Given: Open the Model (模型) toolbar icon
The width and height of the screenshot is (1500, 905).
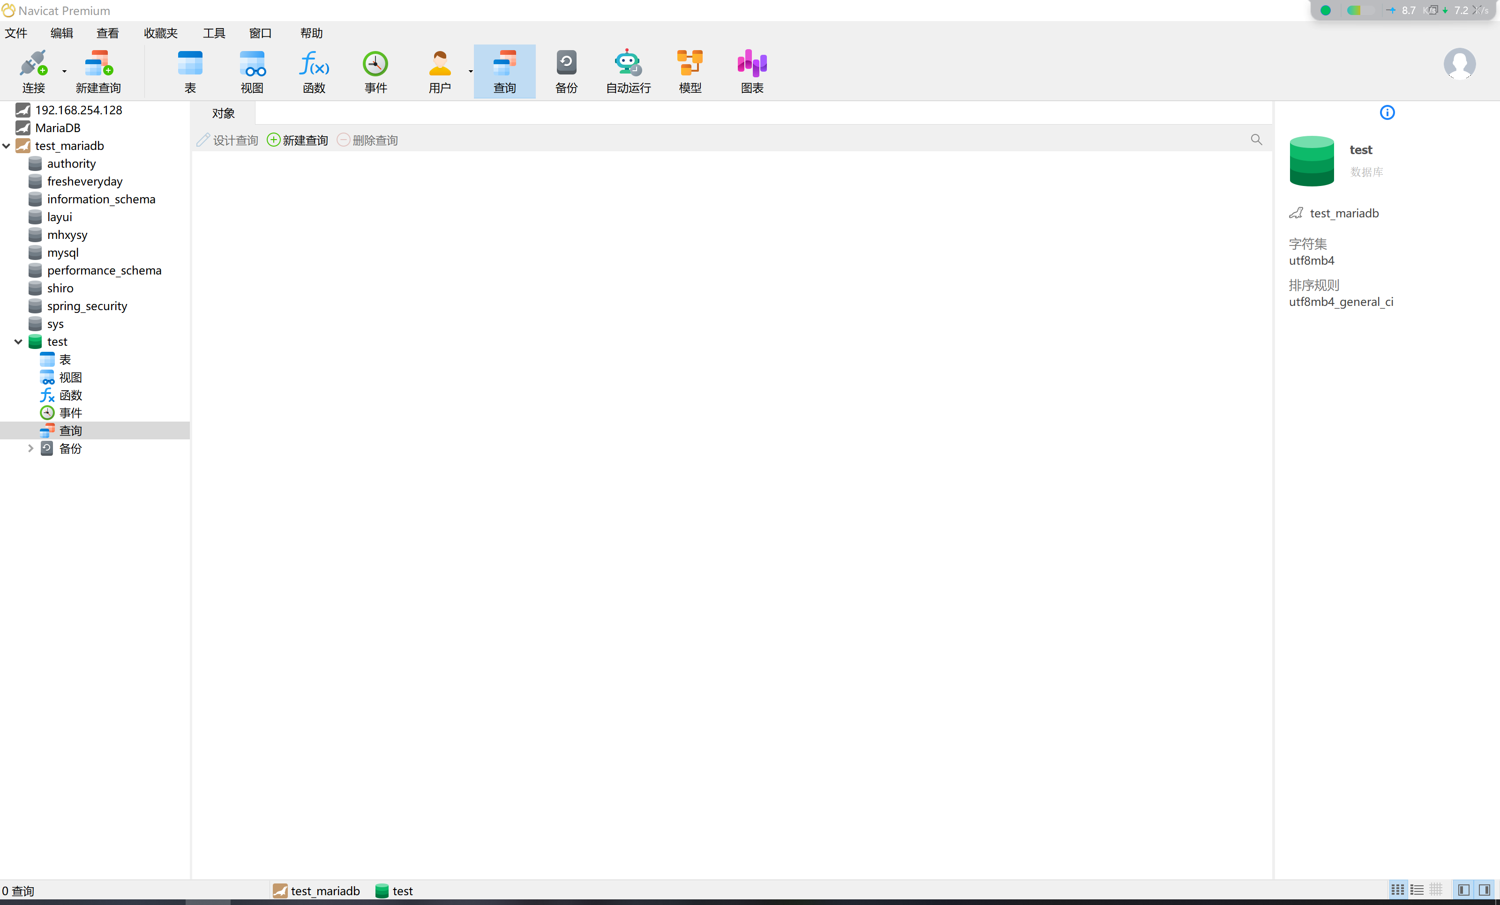Looking at the screenshot, I should tap(690, 71).
